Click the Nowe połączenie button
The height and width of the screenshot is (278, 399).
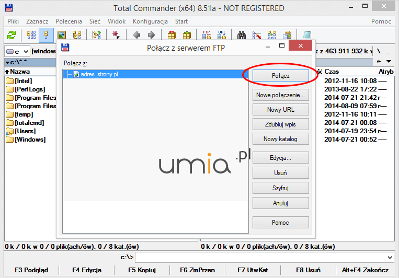(x=280, y=95)
